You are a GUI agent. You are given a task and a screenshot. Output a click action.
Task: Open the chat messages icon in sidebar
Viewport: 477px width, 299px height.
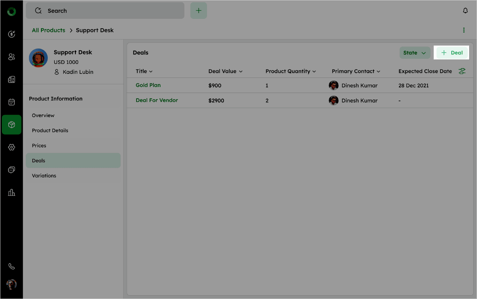11,170
